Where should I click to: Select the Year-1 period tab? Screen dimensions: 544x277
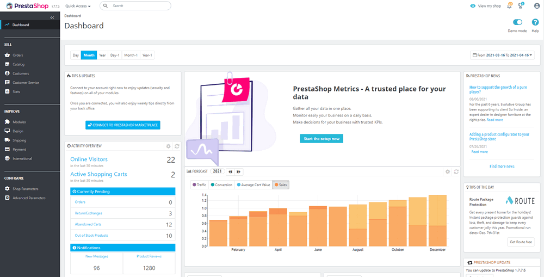147,55
